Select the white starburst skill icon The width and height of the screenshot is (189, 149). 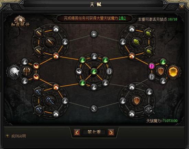point(14,71)
